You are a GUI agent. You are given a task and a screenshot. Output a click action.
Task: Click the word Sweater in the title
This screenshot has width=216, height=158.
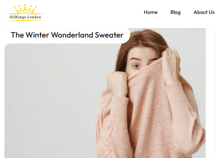[109, 35]
